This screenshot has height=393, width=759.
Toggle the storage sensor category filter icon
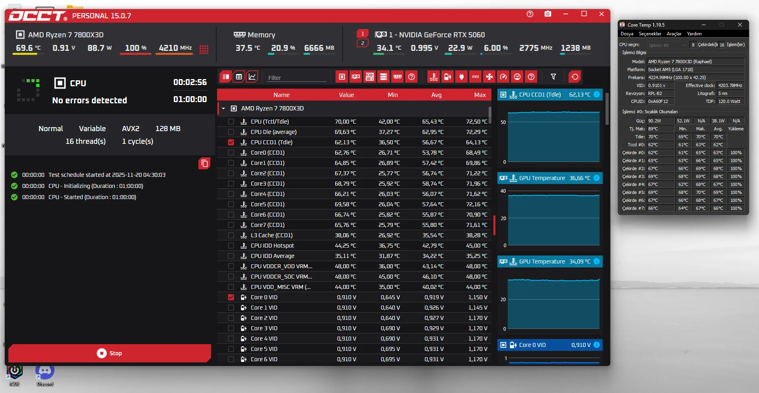click(x=384, y=77)
